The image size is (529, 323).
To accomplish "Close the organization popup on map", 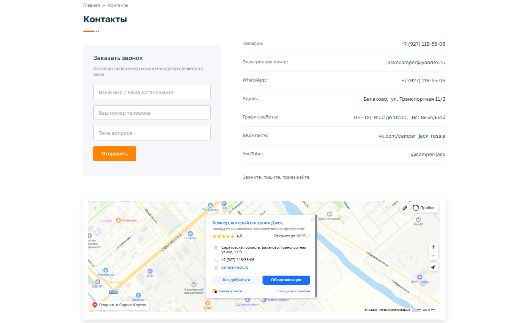I will tap(312, 220).
